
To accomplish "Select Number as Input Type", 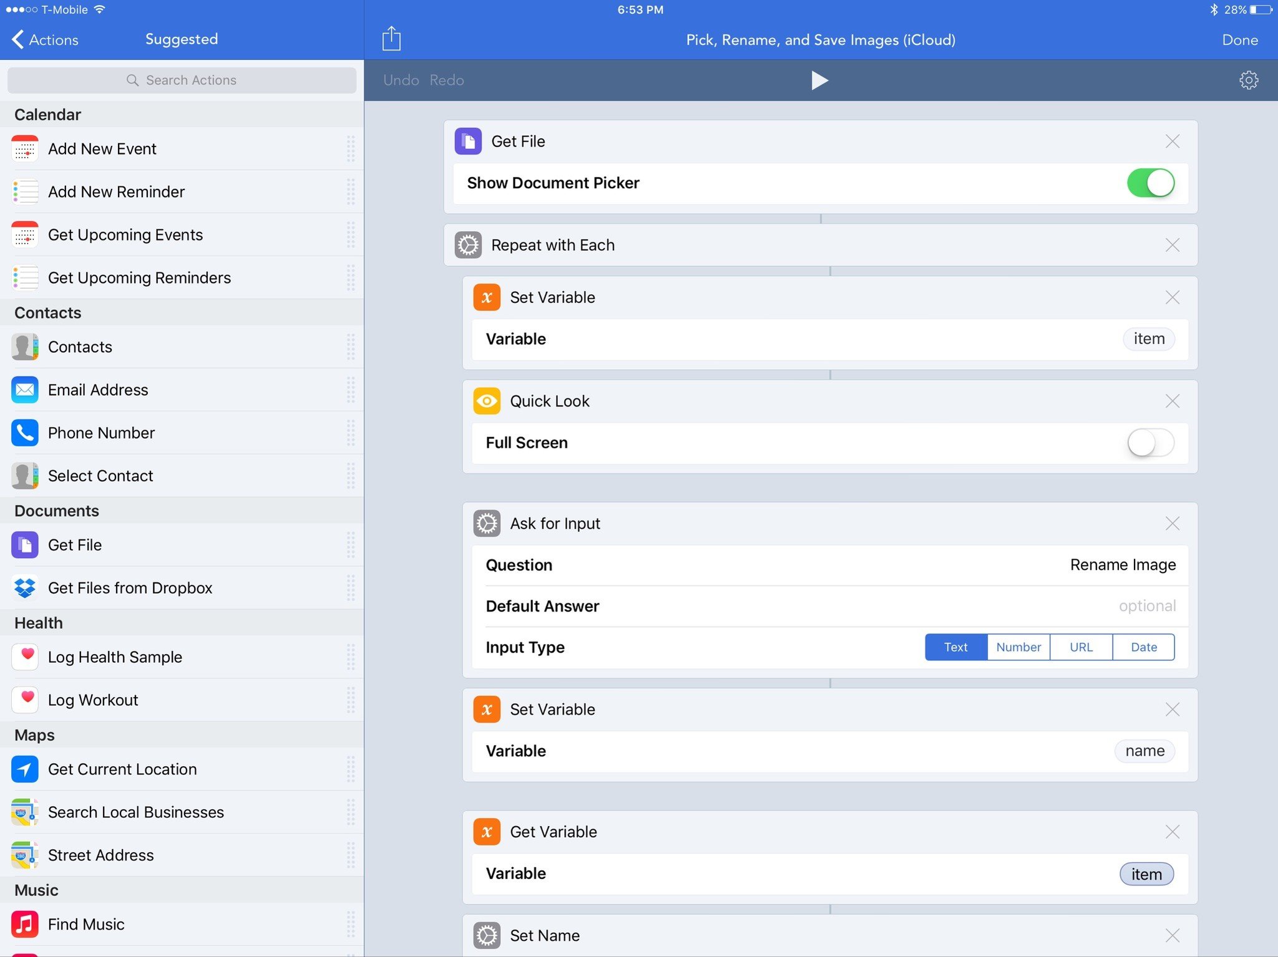I will click(x=1018, y=647).
